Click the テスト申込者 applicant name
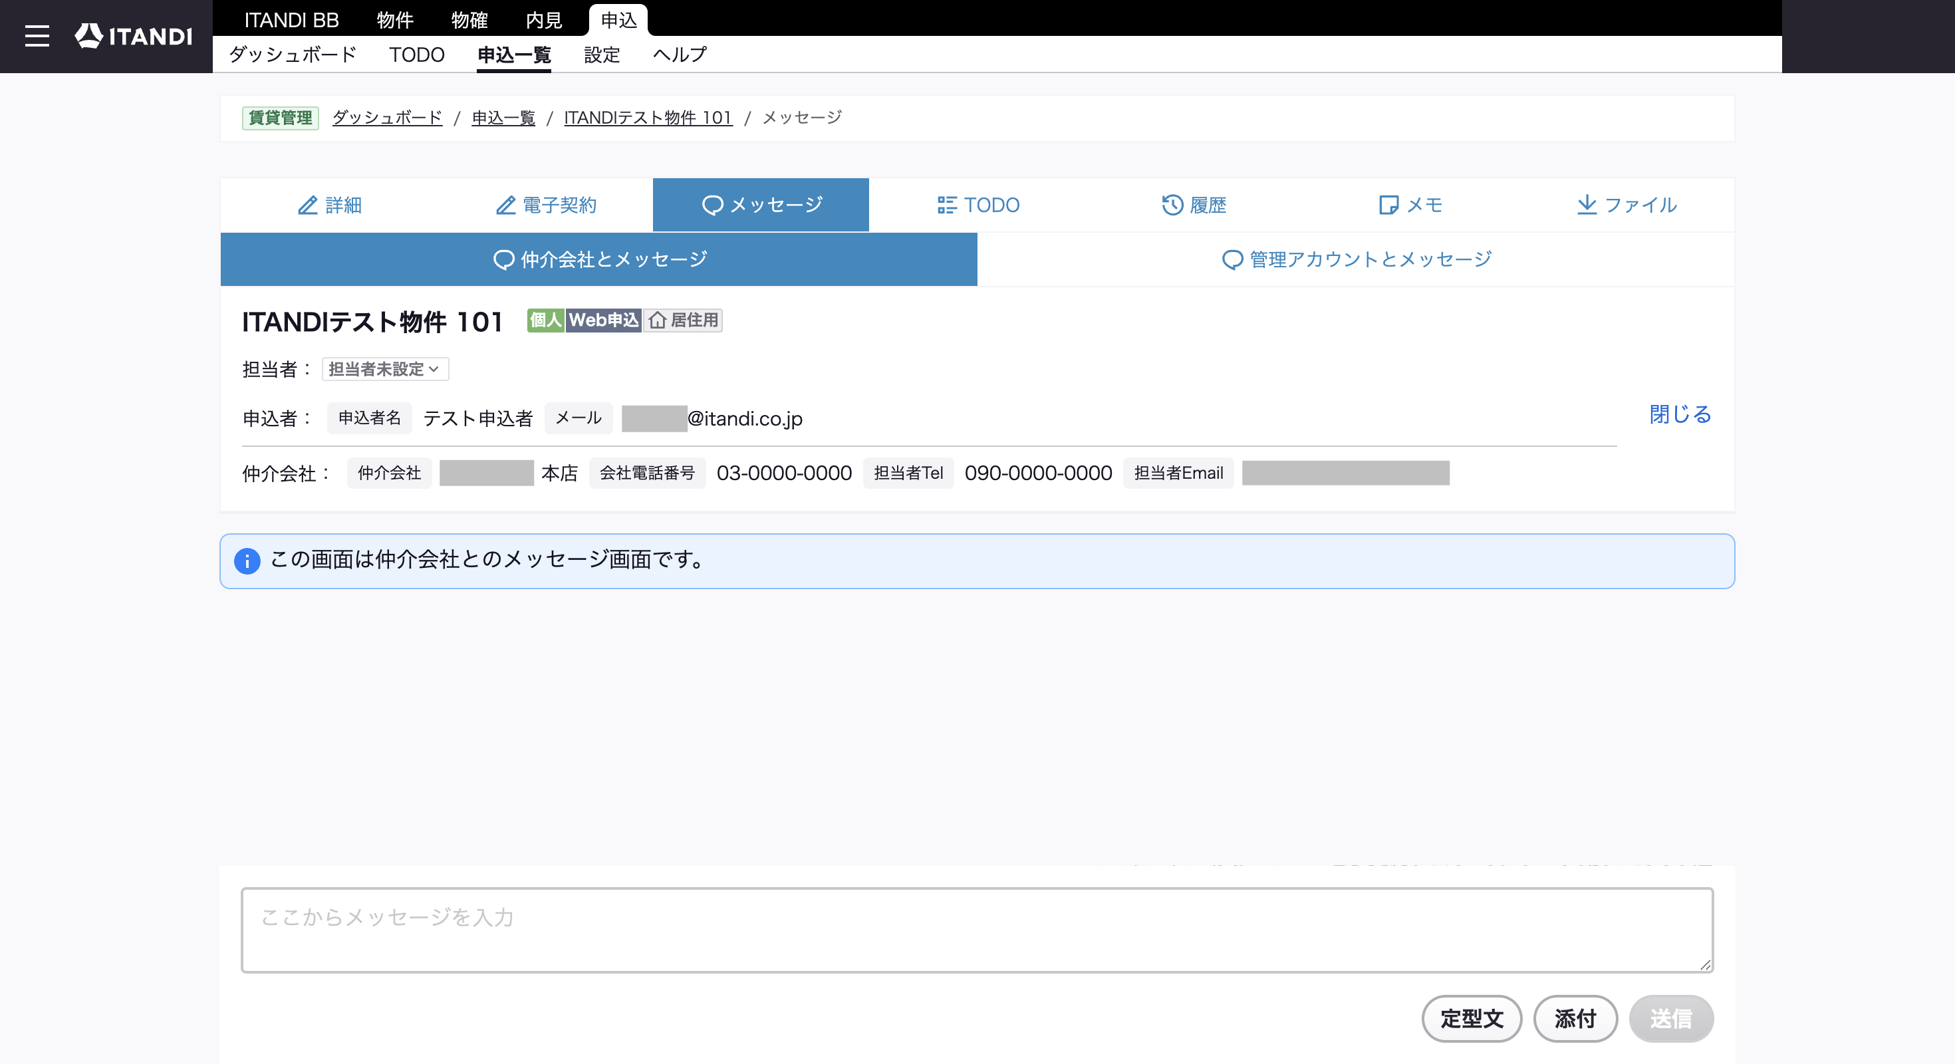The height and width of the screenshot is (1064, 1955). point(478,419)
